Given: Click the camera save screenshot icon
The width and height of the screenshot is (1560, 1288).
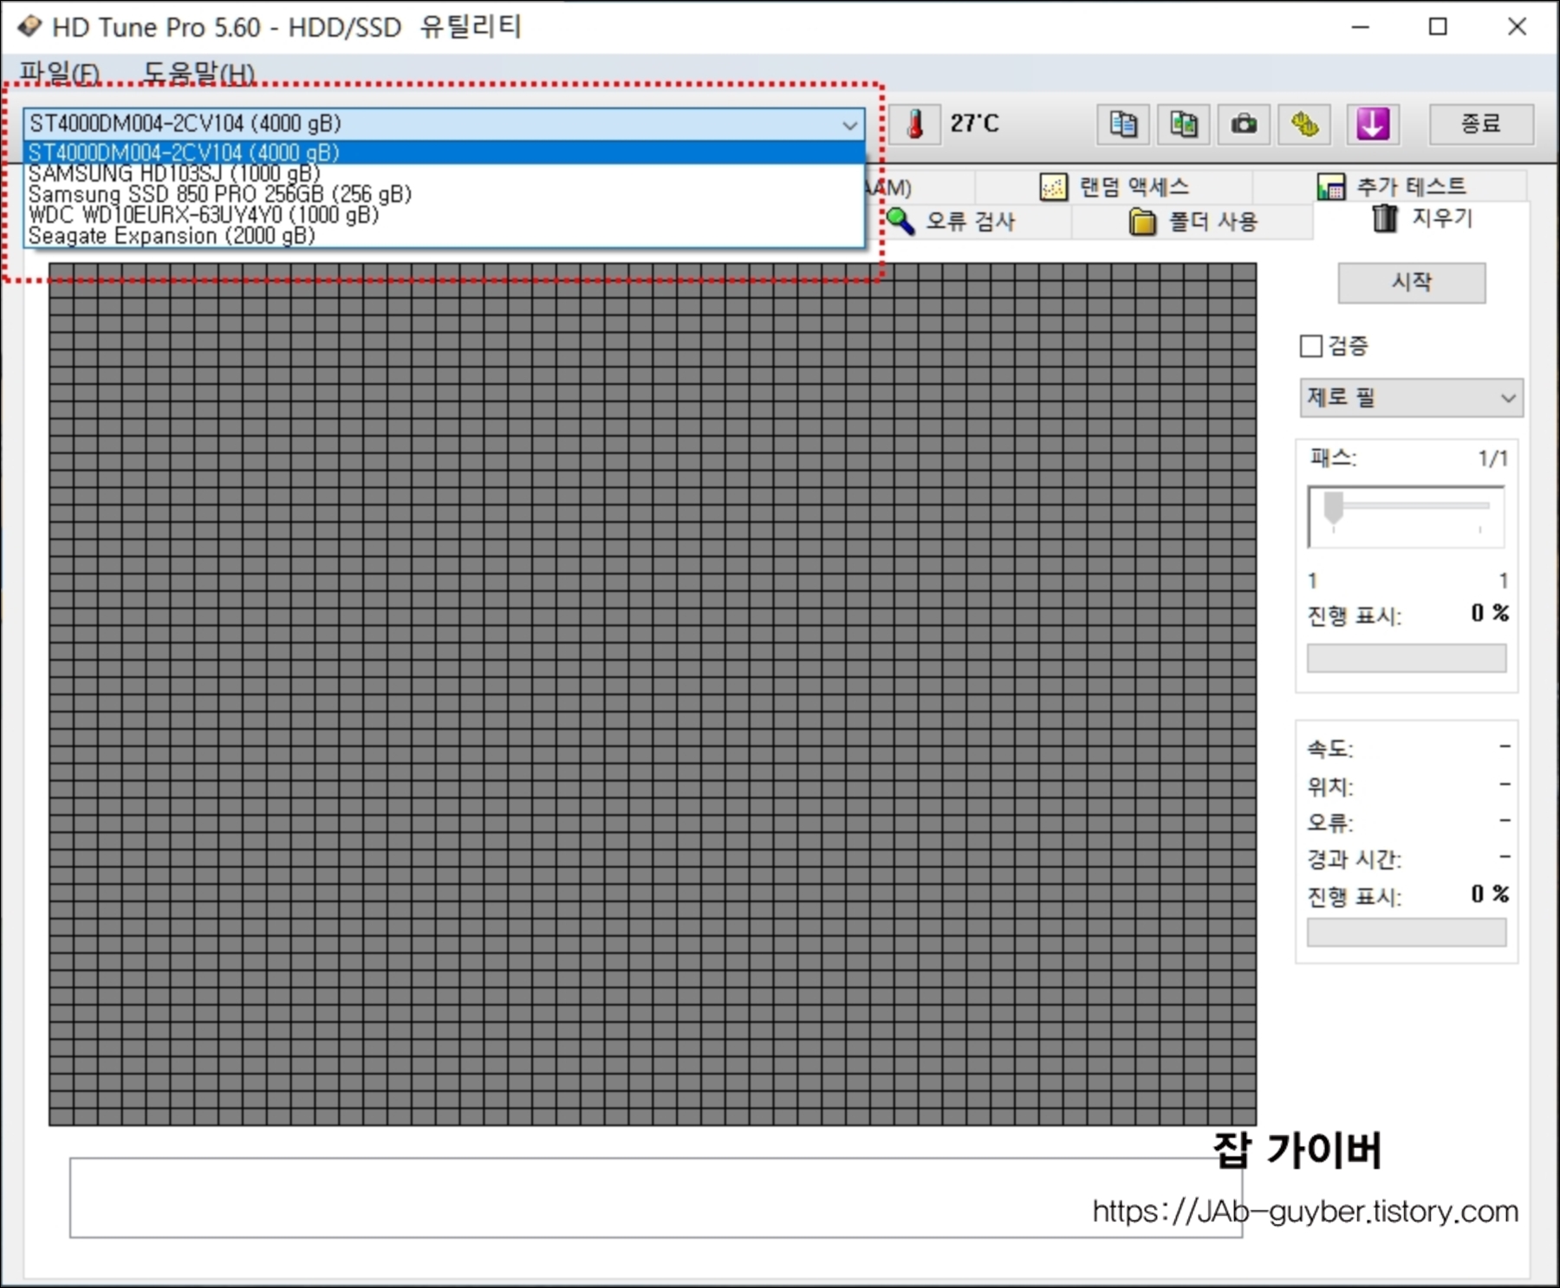Looking at the screenshot, I should click(x=1244, y=124).
